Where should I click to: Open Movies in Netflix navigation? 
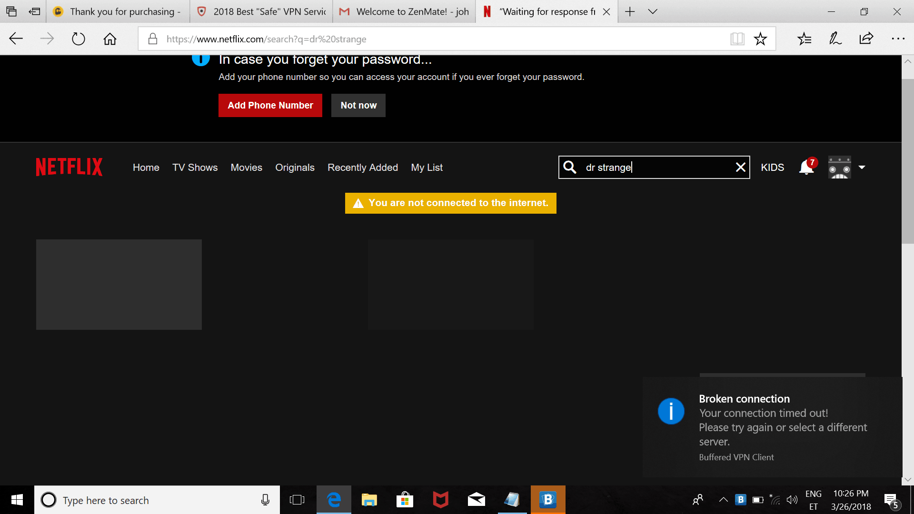coord(247,168)
